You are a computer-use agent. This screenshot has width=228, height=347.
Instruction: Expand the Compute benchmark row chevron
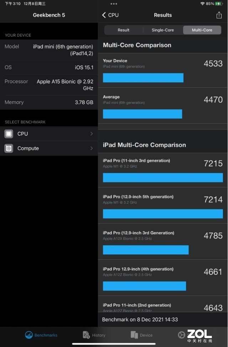tap(92, 148)
